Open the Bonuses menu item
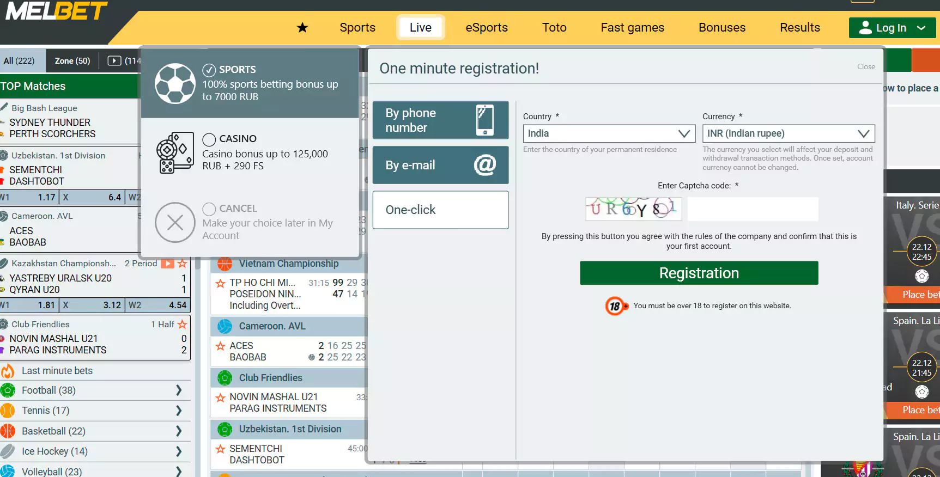940x477 pixels. (x=722, y=27)
